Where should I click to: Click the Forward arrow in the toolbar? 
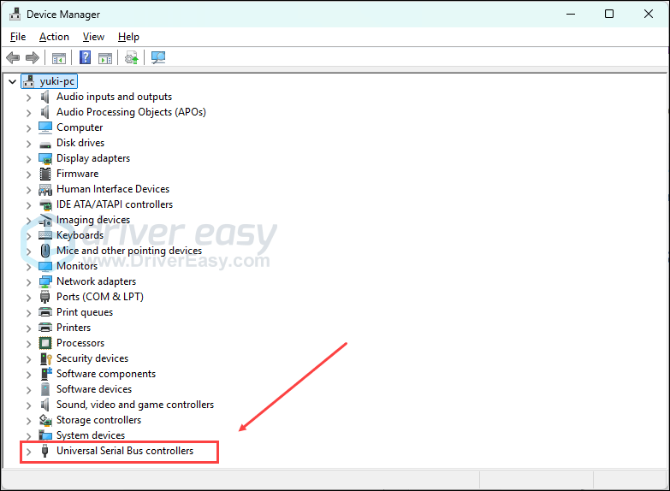coord(33,57)
